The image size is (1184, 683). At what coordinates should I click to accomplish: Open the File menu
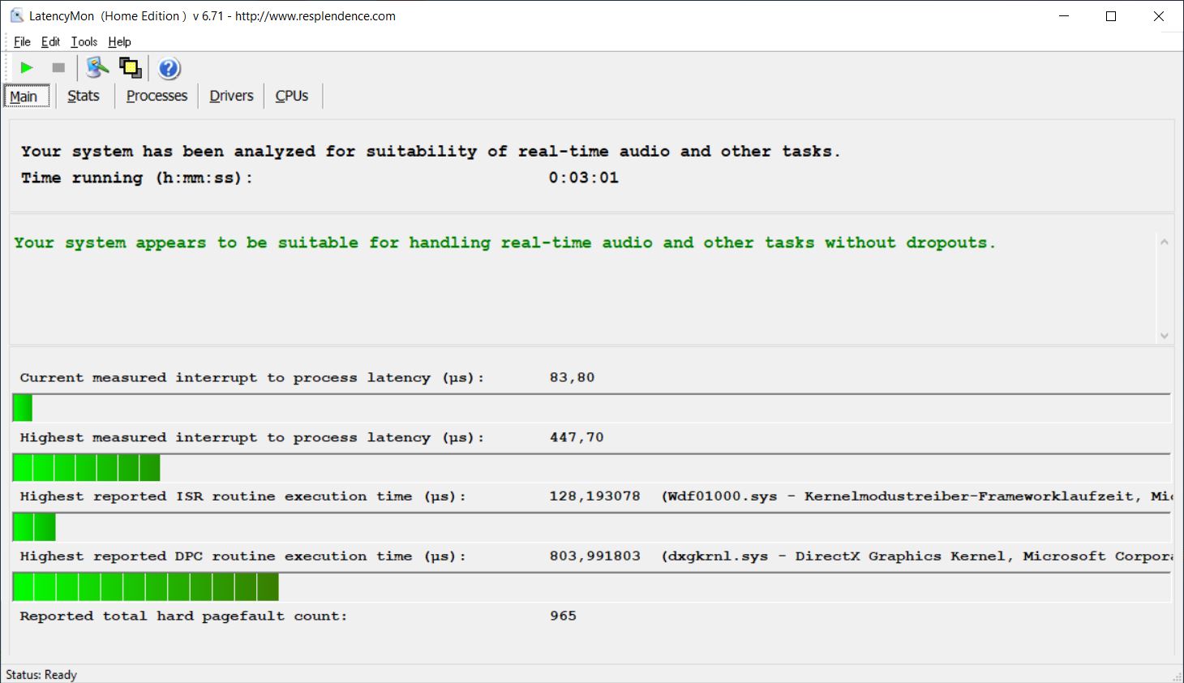(22, 41)
